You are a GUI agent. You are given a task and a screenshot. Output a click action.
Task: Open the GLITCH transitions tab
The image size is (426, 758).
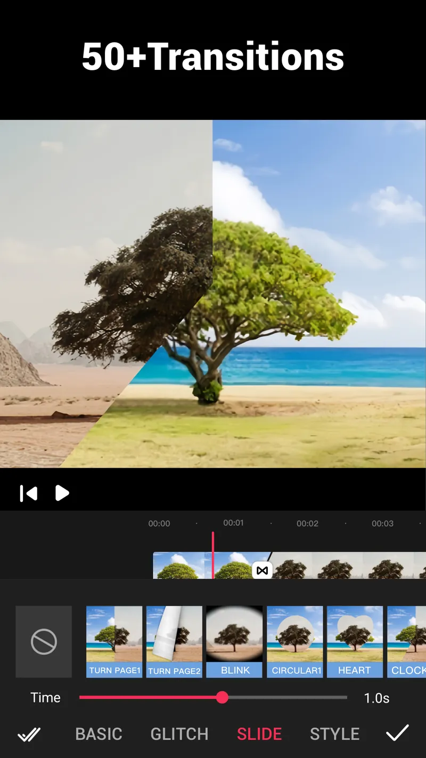179,733
